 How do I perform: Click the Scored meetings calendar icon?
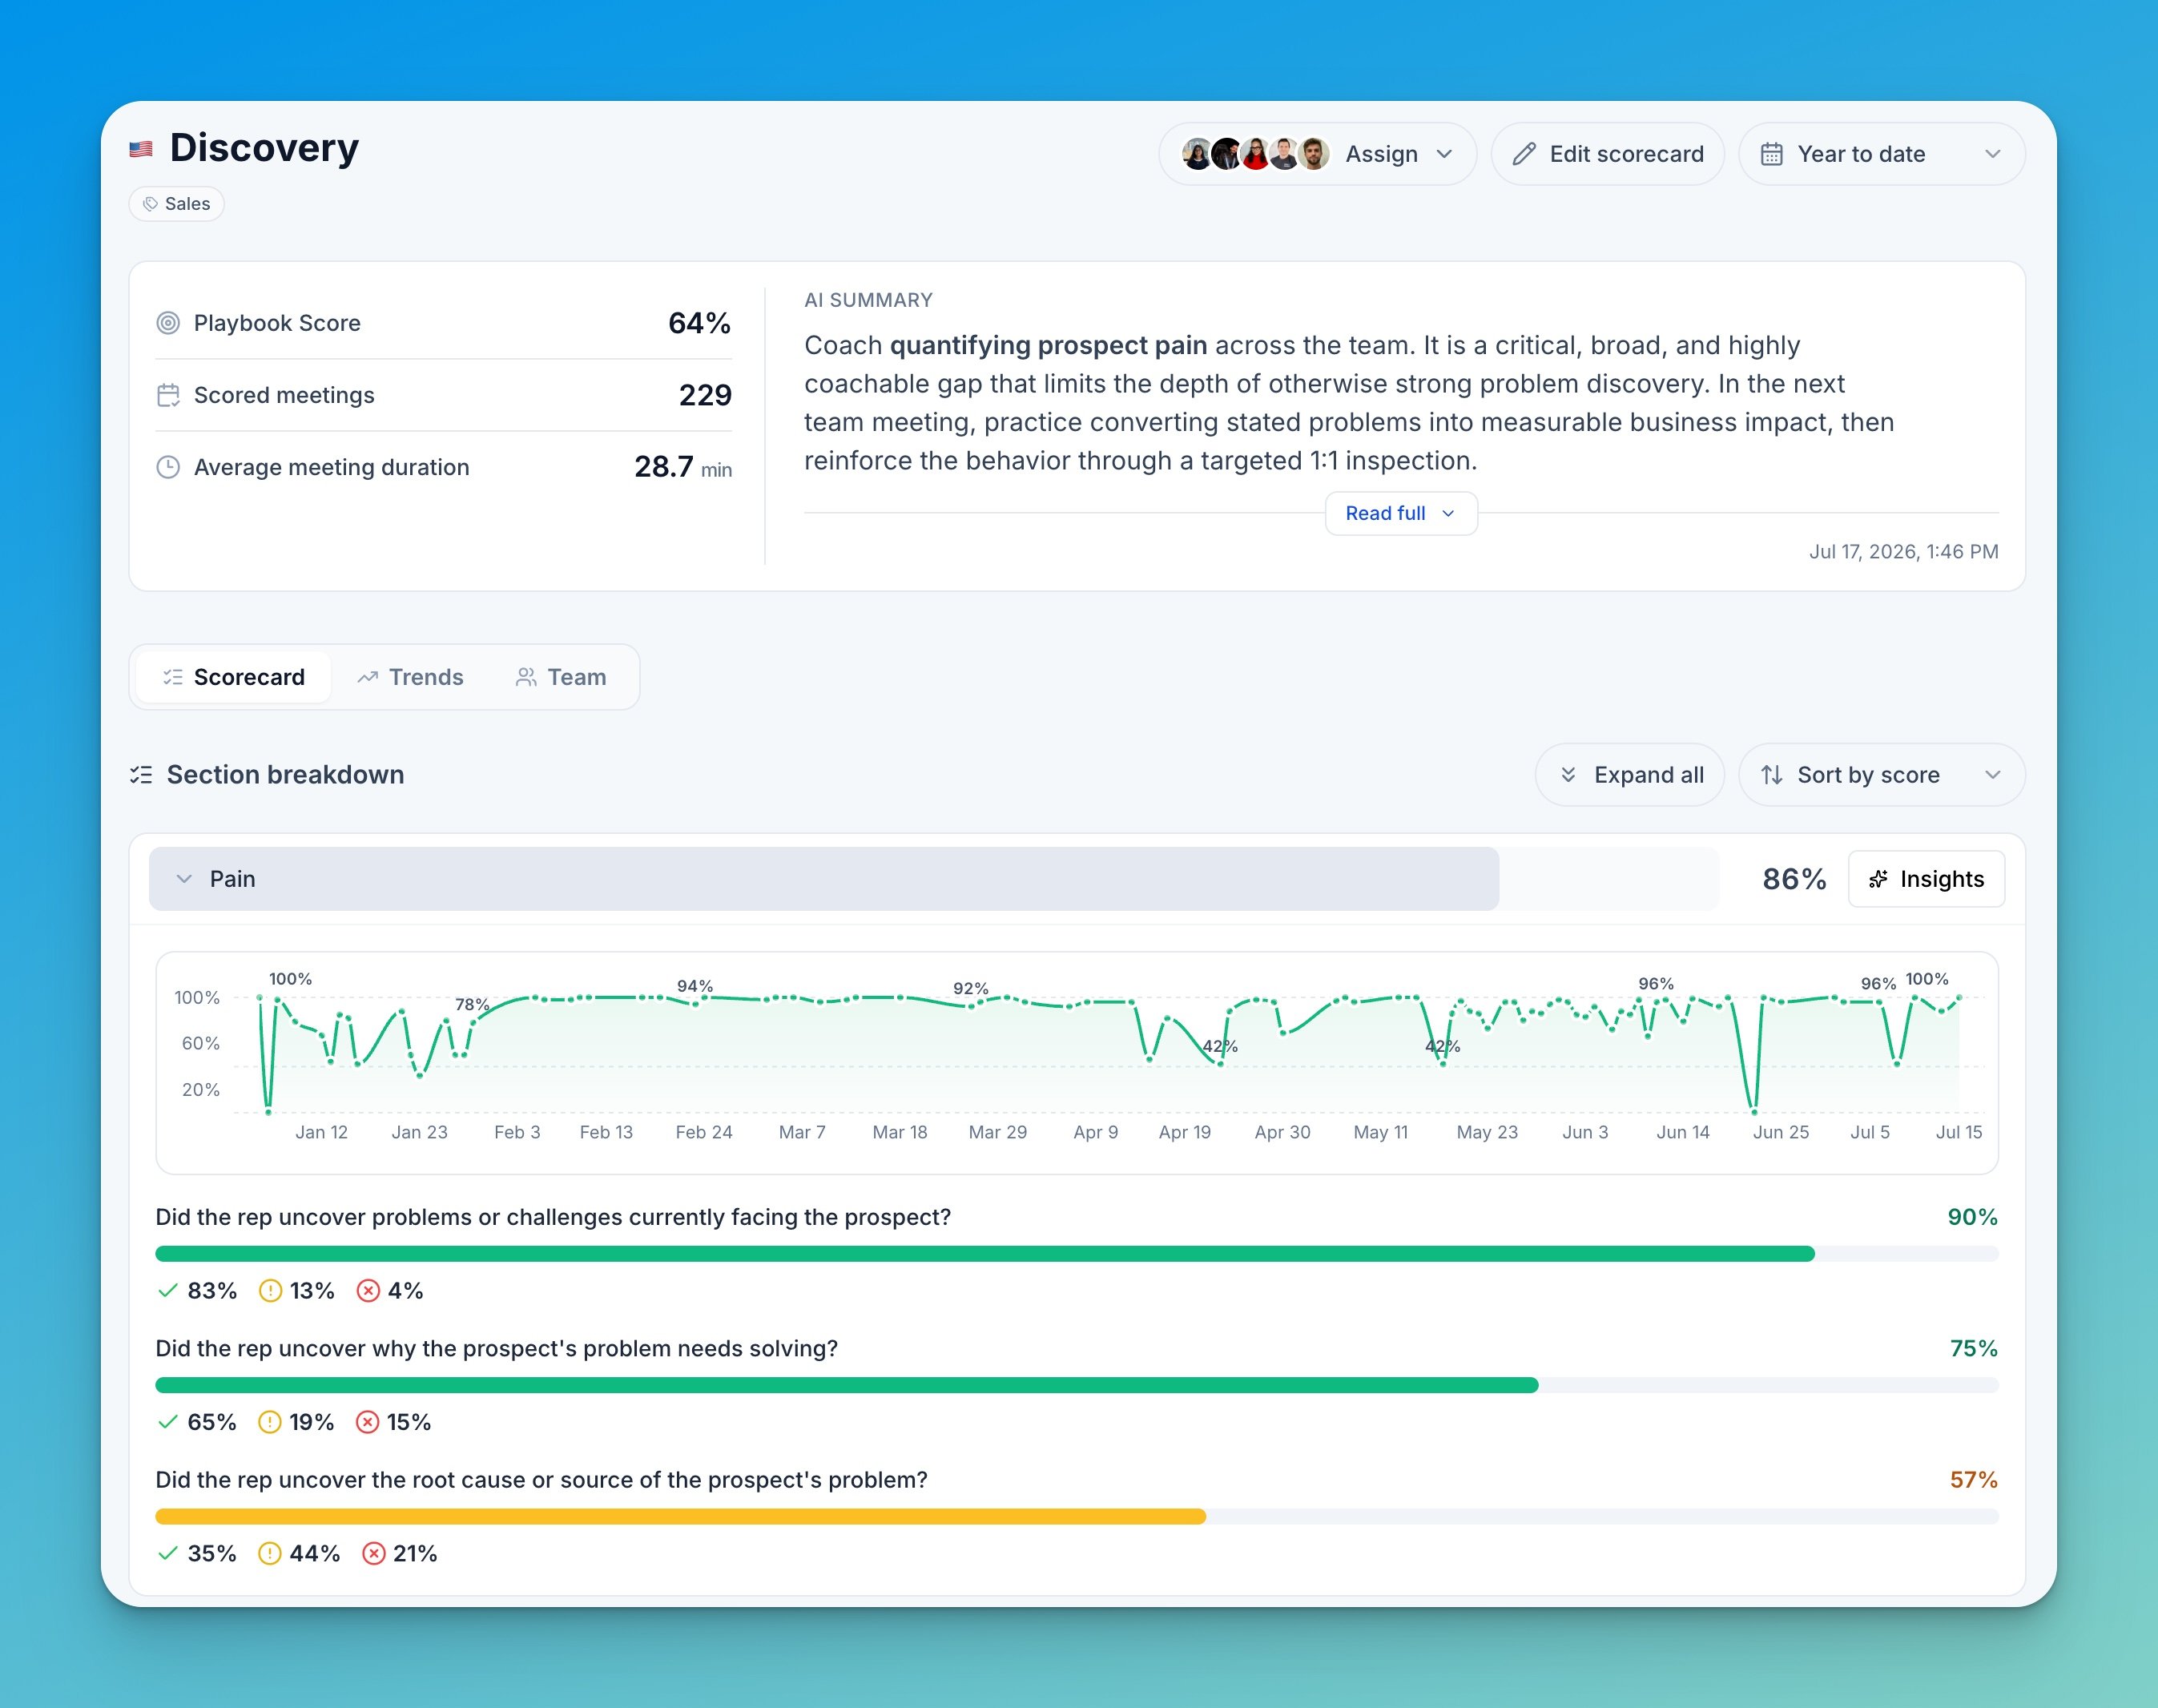[x=168, y=395]
